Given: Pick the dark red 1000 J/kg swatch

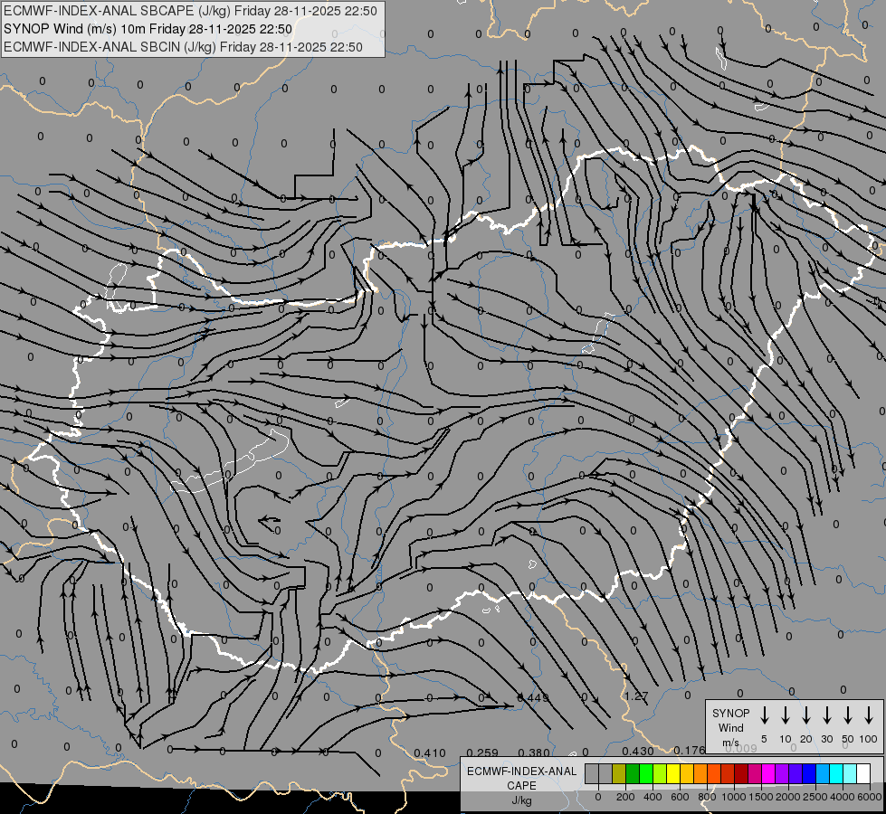Looking at the screenshot, I should (x=741, y=774).
